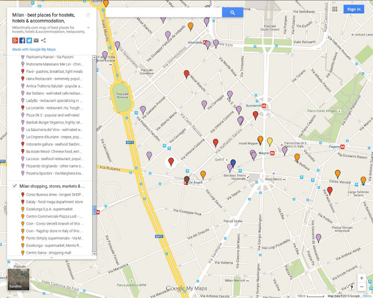
Task: Click the Sign in button
Action: pyautogui.click(x=354, y=9)
